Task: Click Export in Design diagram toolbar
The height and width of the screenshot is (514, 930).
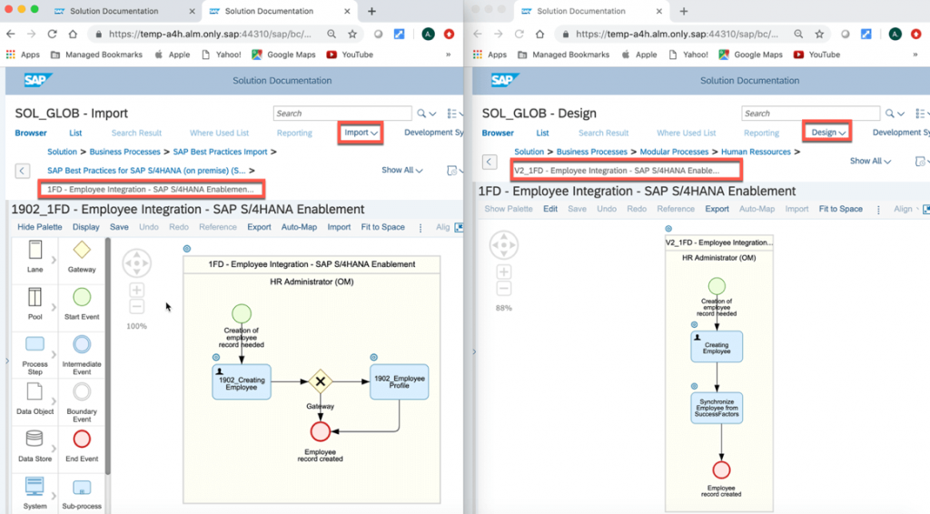Action: 717,209
